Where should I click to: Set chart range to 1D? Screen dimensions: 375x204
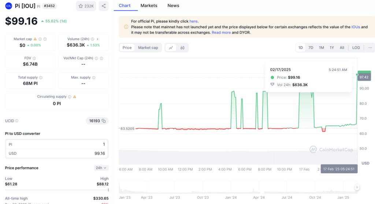301,48
